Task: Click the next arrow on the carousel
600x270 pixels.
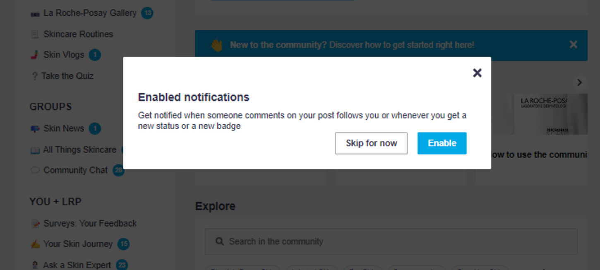Action: coord(579,83)
